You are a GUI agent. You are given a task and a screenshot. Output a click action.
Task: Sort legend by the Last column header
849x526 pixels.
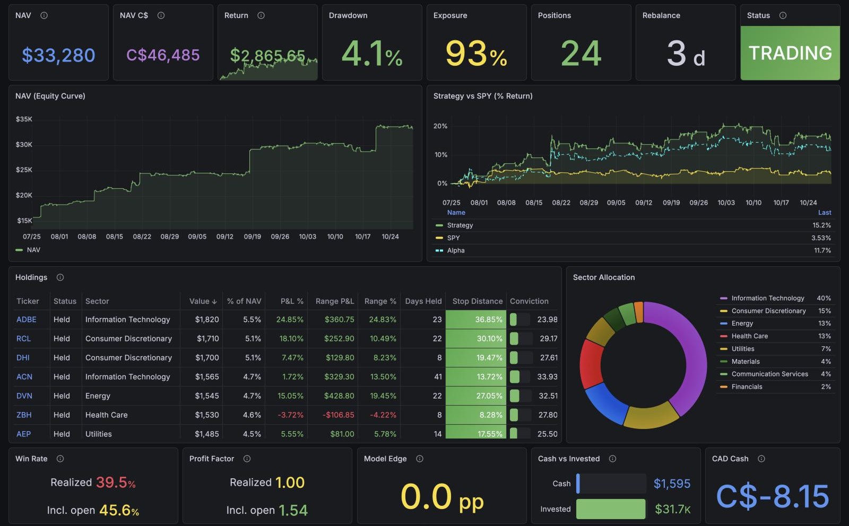[x=825, y=213]
